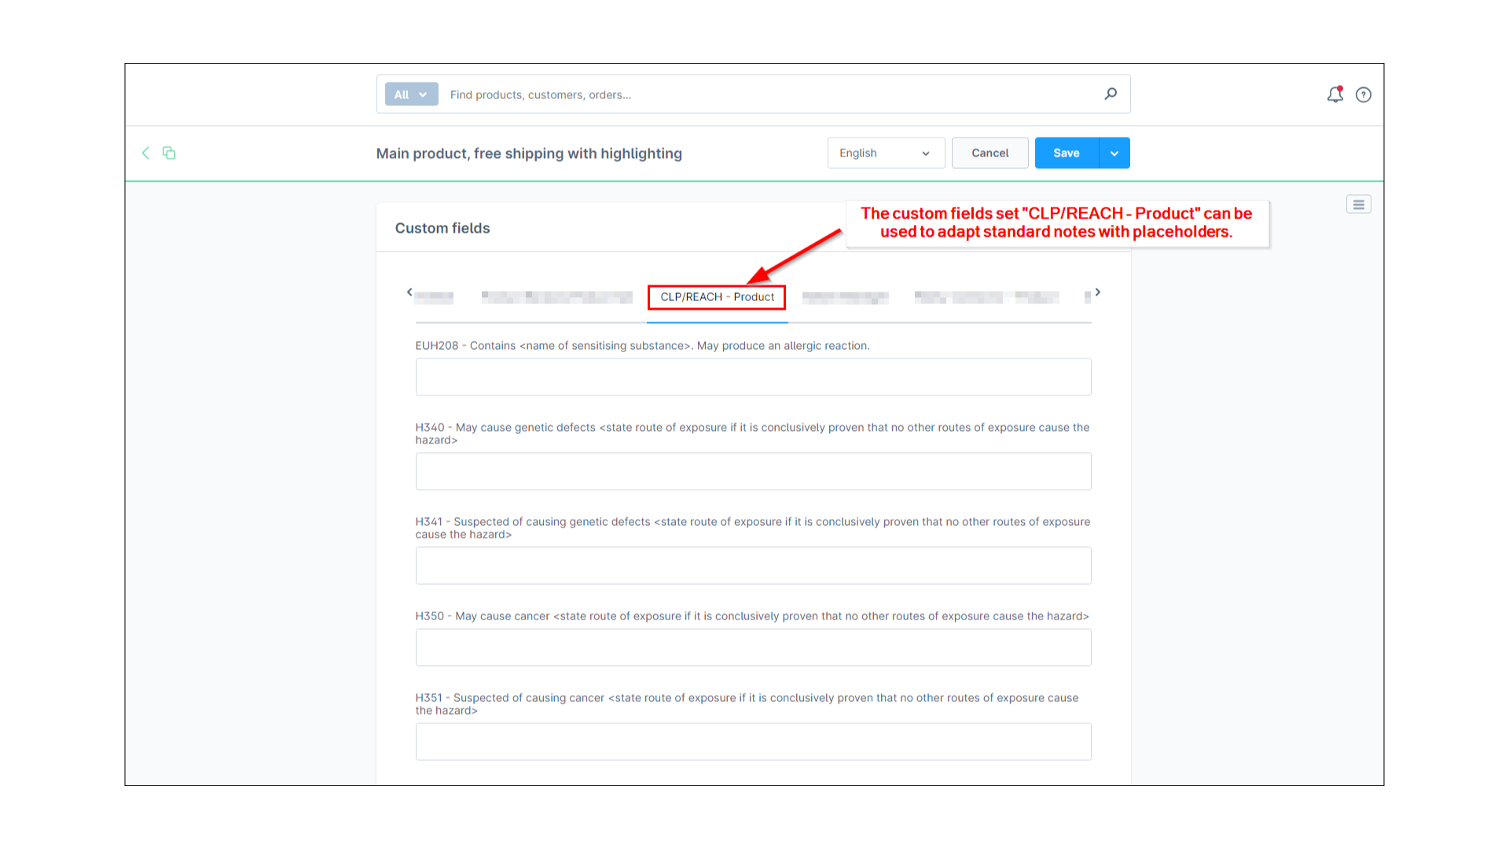Click the notification bell icon
This screenshot has height=849, width=1509.
[1335, 94]
